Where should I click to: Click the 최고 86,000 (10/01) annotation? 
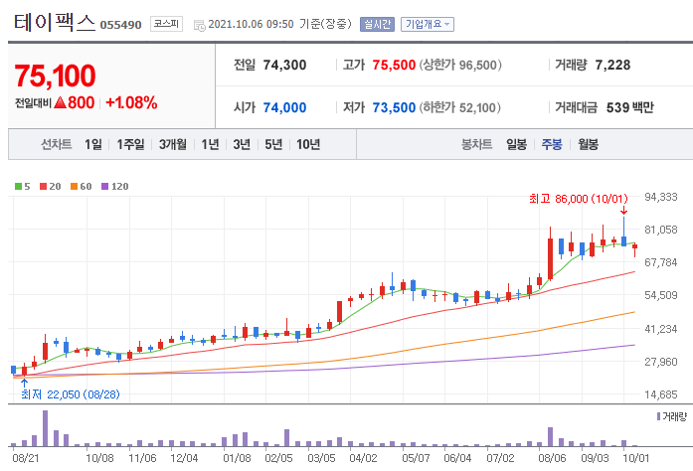pos(578,199)
